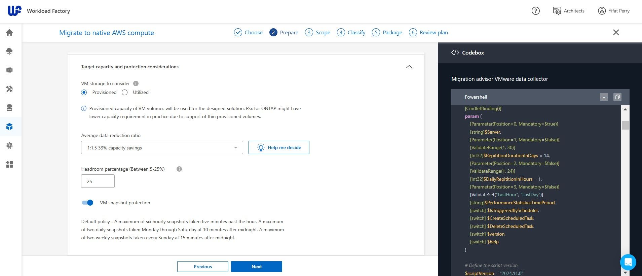Collapse Target capacity and protection considerations section
642x276 pixels.
tap(409, 67)
